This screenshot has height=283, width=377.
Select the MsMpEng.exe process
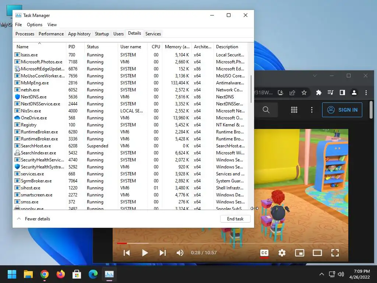click(131, 83)
